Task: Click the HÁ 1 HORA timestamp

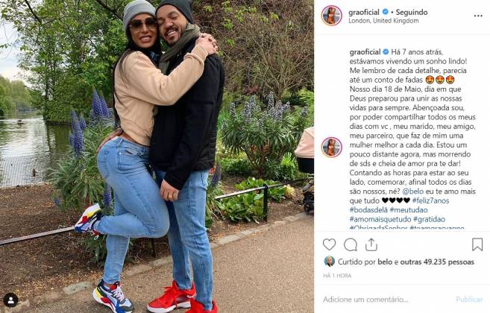Action: [x=337, y=276]
